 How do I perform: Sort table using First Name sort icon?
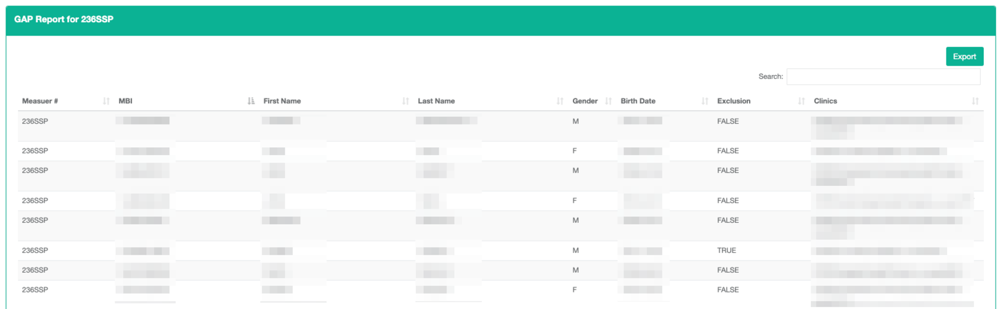405,101
